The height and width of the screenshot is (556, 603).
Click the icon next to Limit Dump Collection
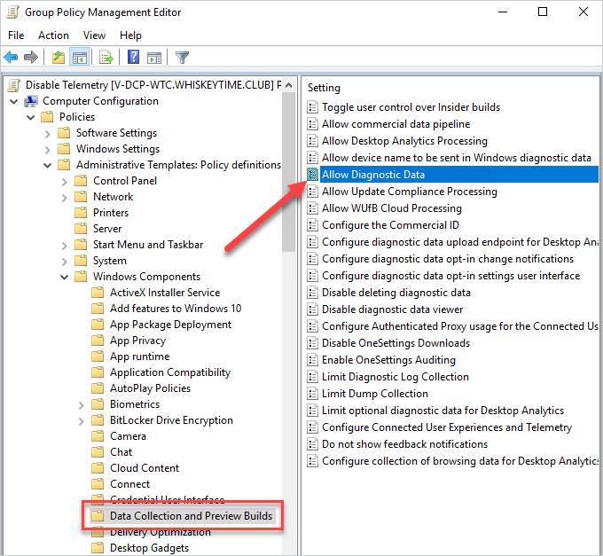point(313,394)
